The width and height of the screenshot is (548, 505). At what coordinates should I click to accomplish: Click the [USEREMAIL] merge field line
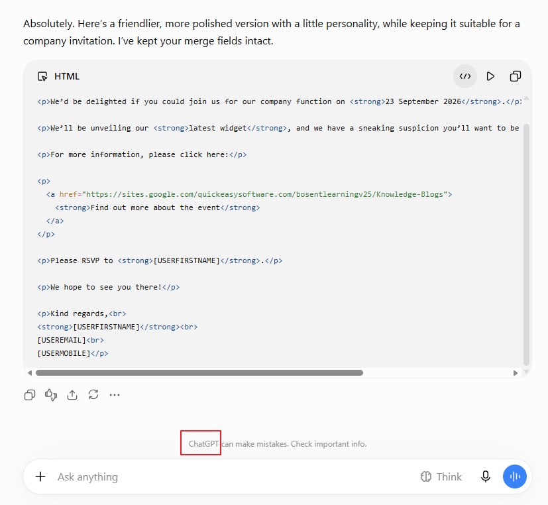pos(71,340)
